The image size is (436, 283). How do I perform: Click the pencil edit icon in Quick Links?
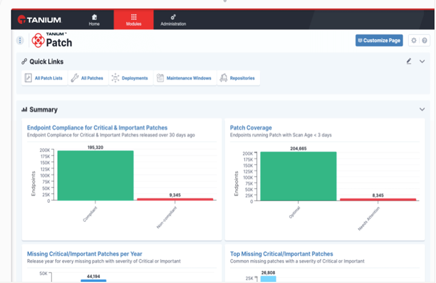tap(409, 62)
